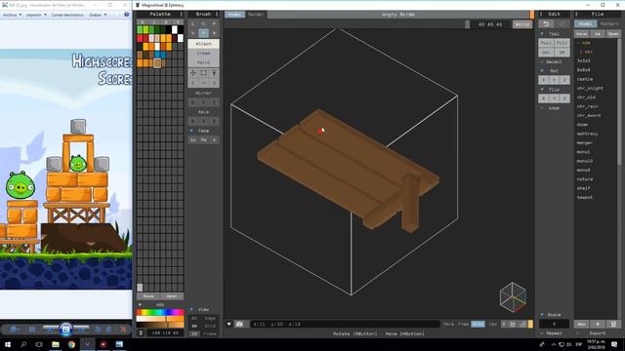Delete model with trash icon in File panel
Image resolution: width=625 pixels, height=351 pixels.
(x=613, y=324)
